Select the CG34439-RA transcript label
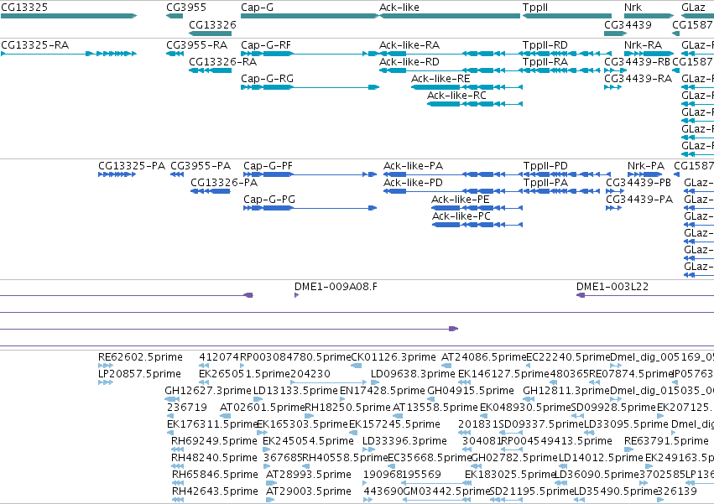714x504 pixels. 638,78
